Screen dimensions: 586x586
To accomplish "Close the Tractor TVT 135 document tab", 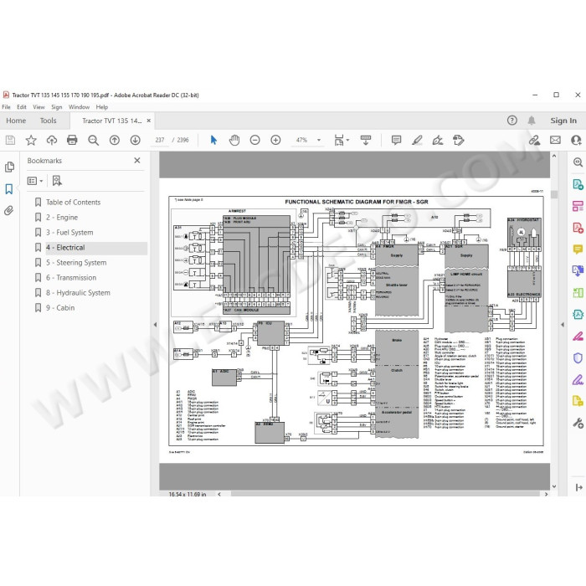I will tap(149, 121).
